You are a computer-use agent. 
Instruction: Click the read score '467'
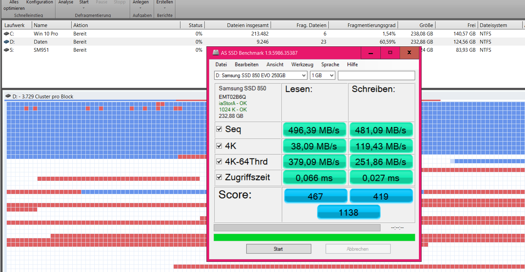click(x=316, y=196)
